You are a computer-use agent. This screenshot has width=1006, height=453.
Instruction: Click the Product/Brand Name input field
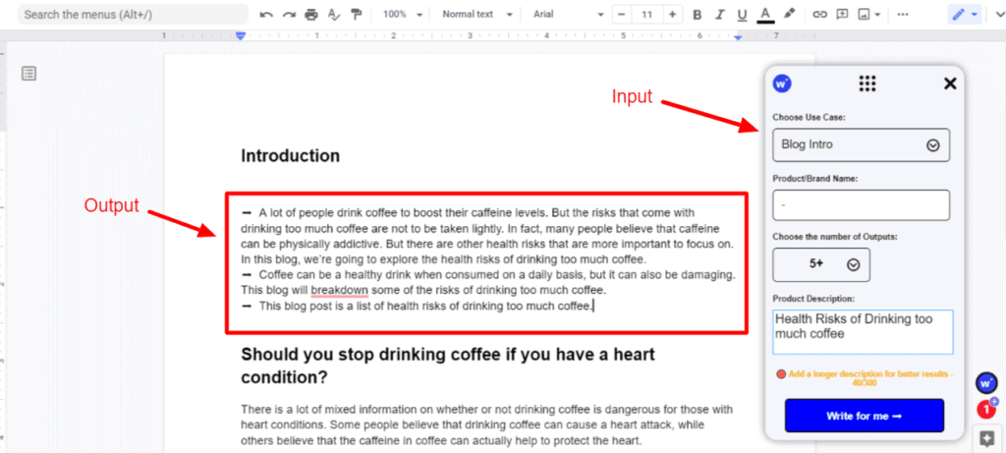click(x=861, y=205)
